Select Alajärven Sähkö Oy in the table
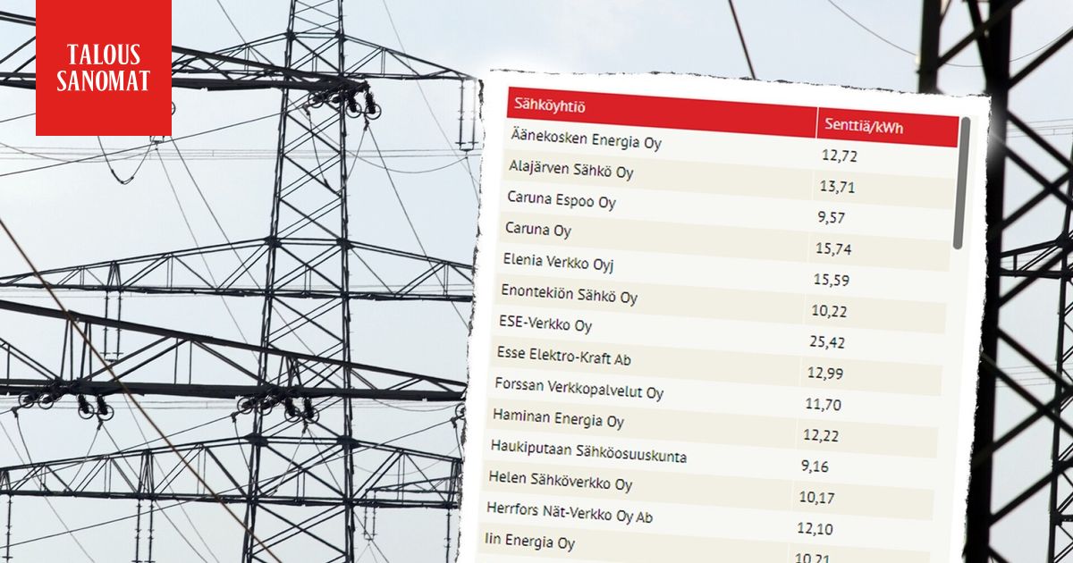 570,170
